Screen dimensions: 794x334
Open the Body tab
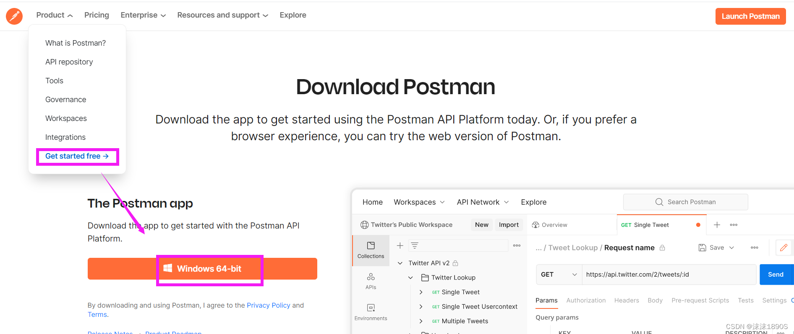tap(655, 301)
